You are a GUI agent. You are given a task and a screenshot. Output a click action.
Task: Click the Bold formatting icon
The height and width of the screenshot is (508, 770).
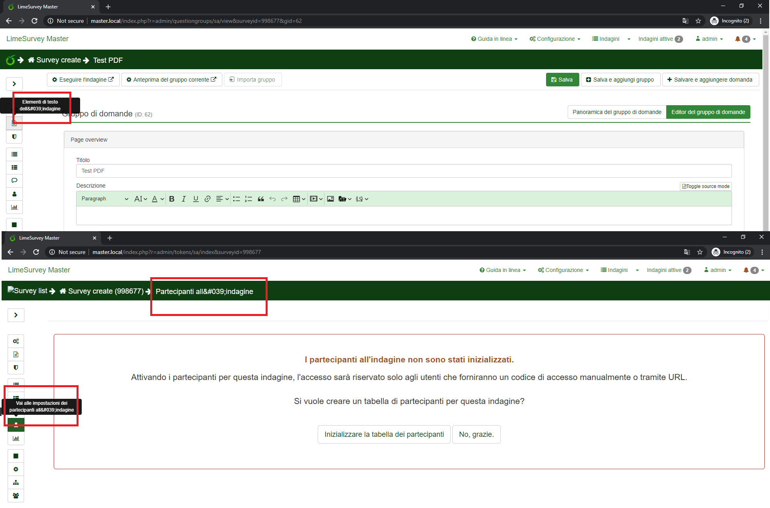point(171,199)
